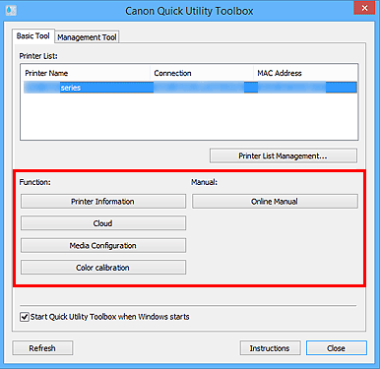Screen dimensions: 380x369
Task: Open Media Configuration
Action: [103, 245]
